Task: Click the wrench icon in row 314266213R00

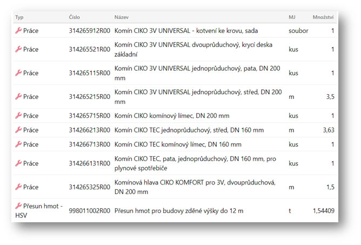Action: point(18,130)
